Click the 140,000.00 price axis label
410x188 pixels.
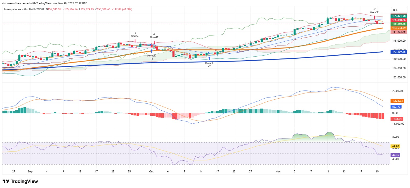[x=399, y=59]
